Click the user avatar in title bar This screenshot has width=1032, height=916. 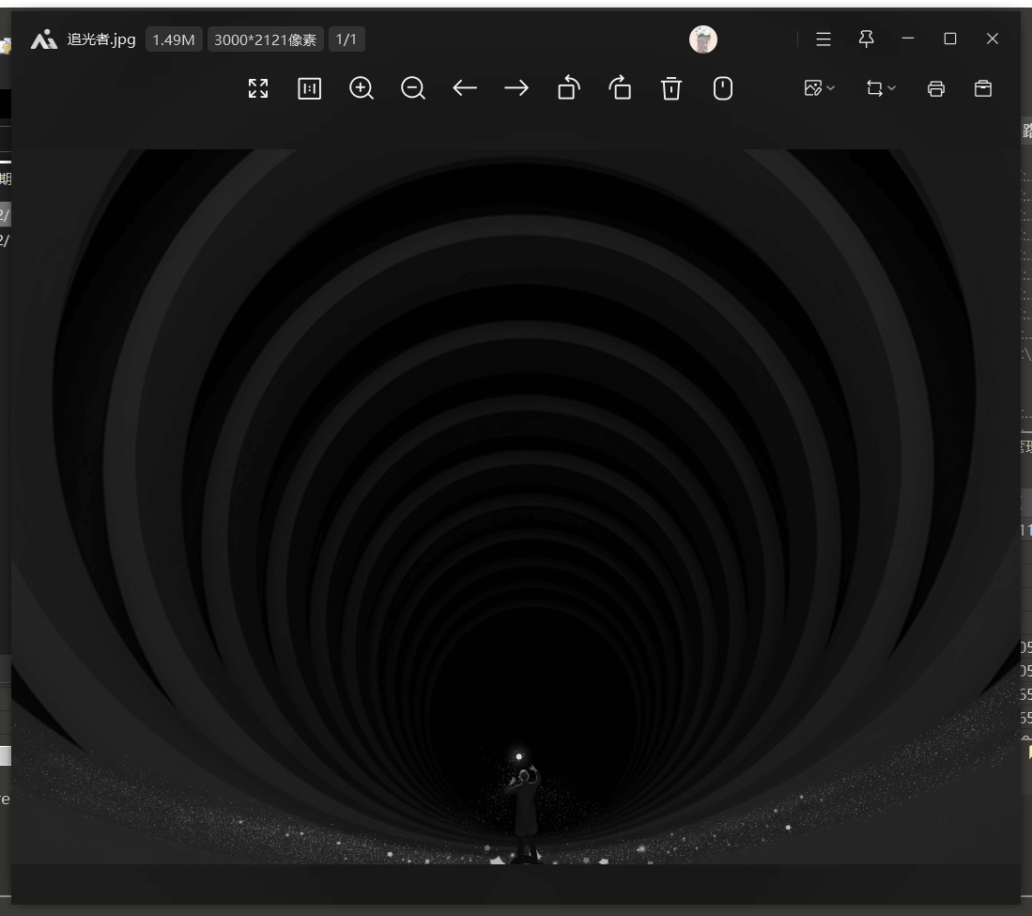click(x=703, y=39)
